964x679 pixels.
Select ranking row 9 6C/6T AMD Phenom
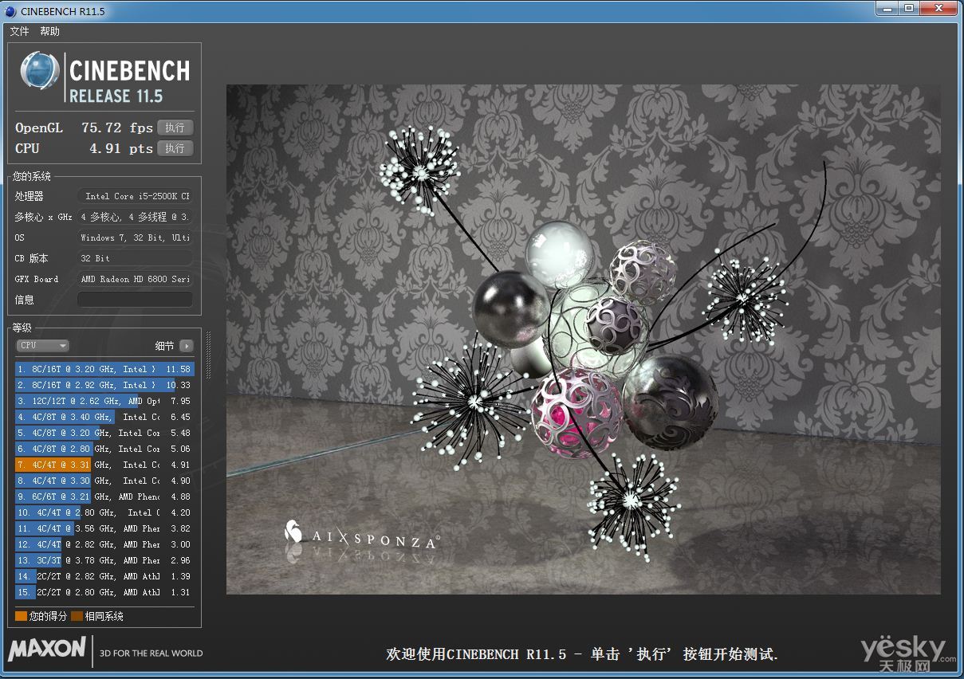tap(104, 496)
